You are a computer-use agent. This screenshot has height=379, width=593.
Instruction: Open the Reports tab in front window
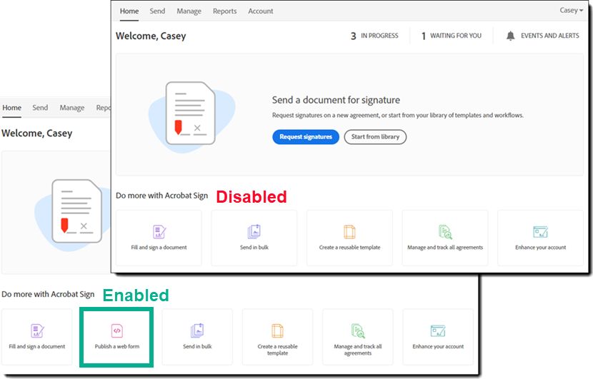coord(224,11)
